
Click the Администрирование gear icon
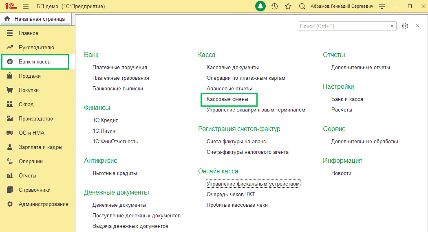10,204
